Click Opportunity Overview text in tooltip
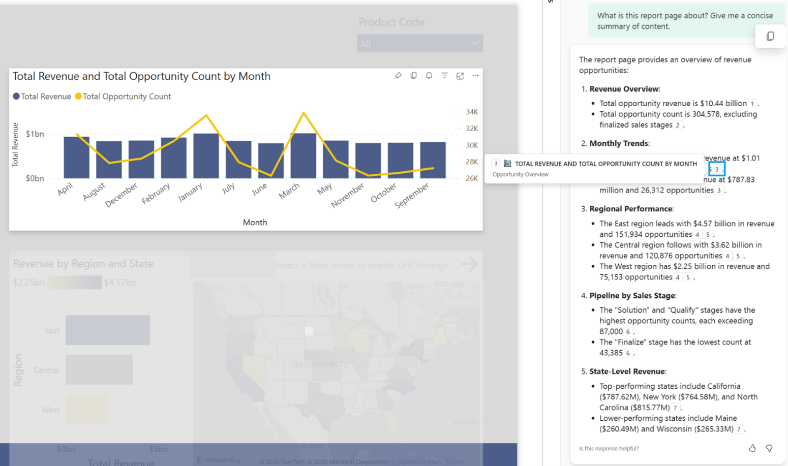 [520, 174]
